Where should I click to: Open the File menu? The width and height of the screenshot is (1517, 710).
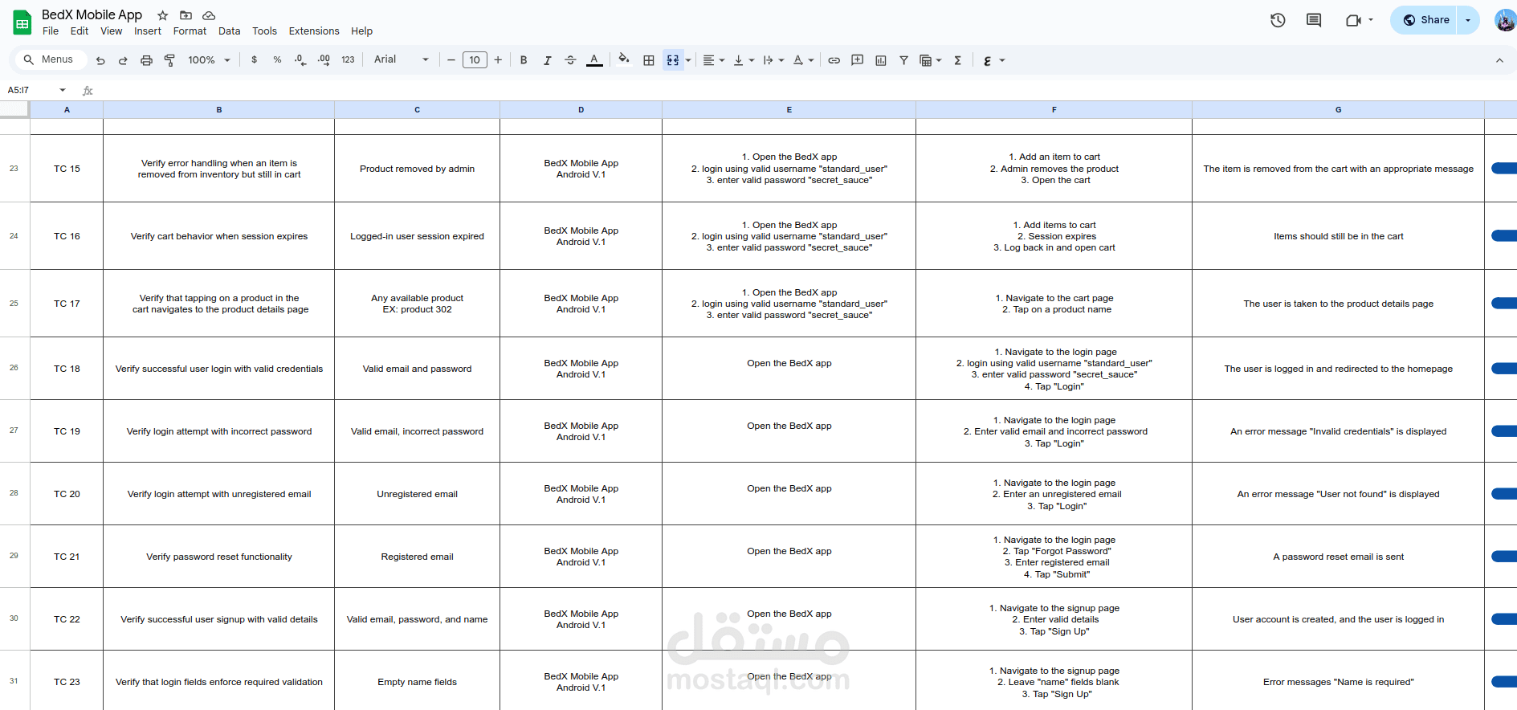51,31
